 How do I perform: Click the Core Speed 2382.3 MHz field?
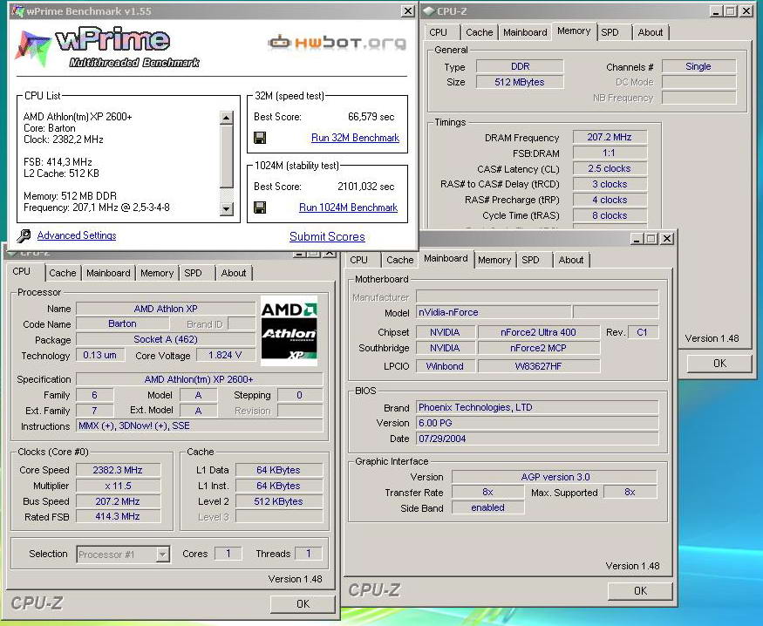pos(118,470)
